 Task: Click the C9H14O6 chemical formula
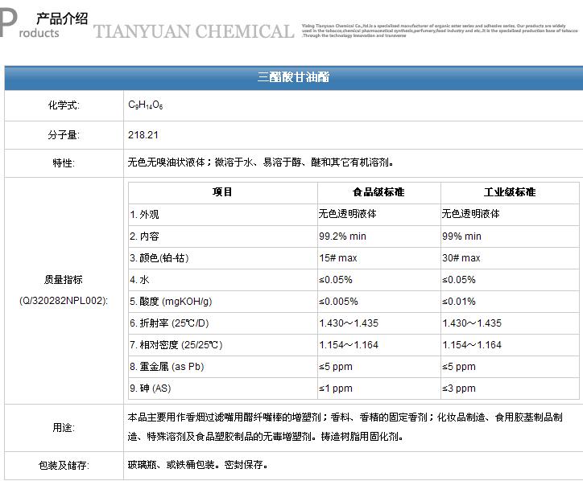click(146, 105)
